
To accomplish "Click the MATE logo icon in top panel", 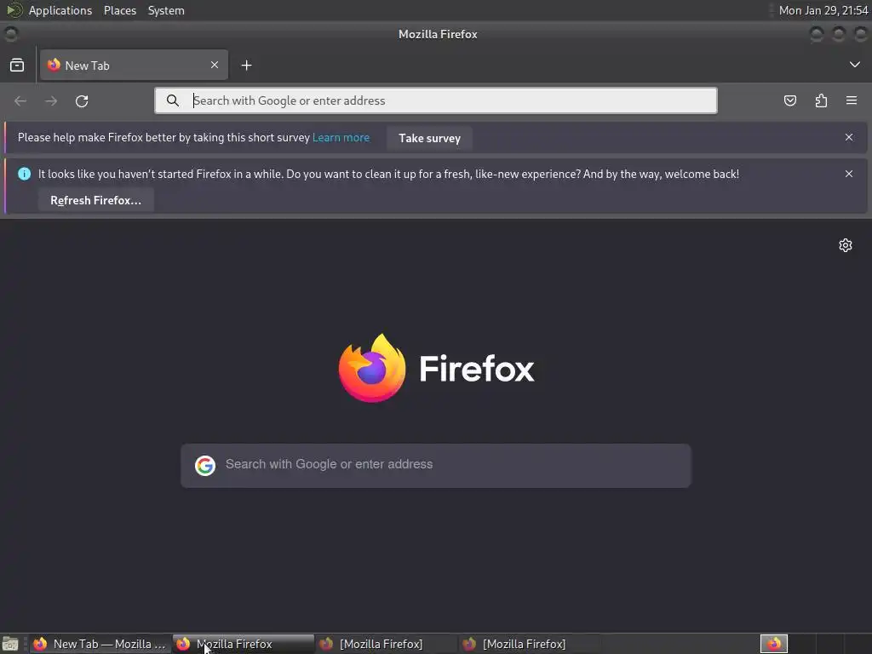I will [14, 10].
